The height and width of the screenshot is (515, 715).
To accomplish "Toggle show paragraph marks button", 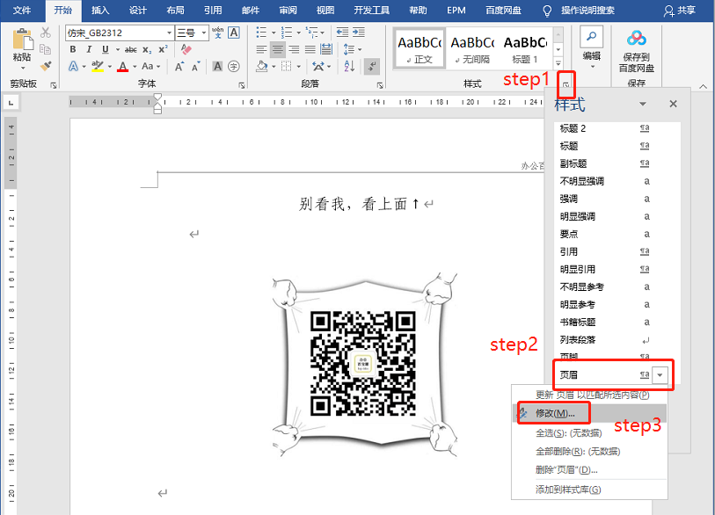I will coord(372,67).
